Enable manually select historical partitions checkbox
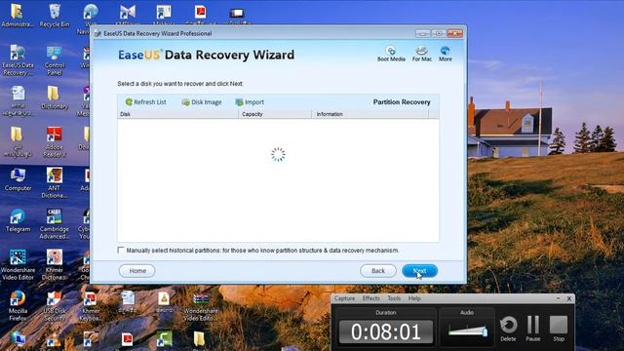This screenshot has width=624, height=351. click(121, 250)
